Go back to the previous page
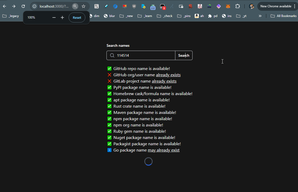 tap(4, 6)
